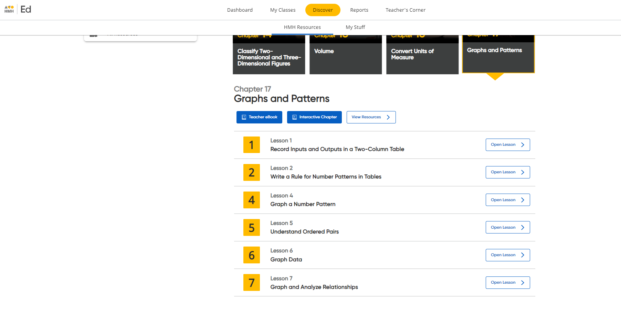This screenshot has width=621, height=316.
Task: Go to the Dashboard tab
Action: coord(240,10)
